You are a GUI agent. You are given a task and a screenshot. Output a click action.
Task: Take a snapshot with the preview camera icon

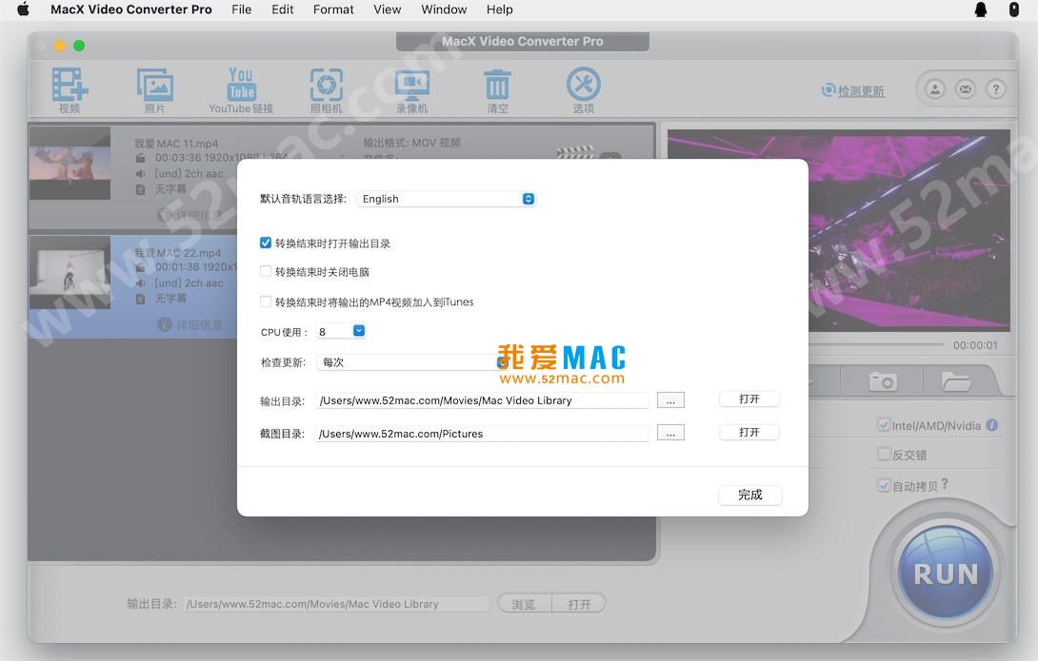883,381
